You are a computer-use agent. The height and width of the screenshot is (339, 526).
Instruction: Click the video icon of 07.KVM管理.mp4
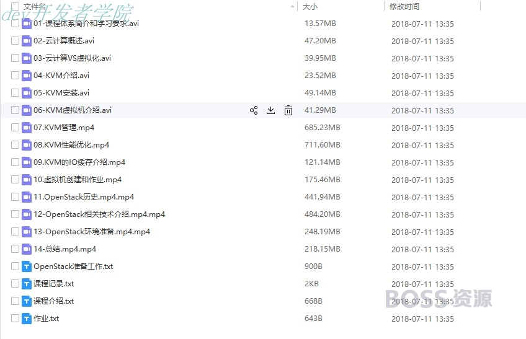(x=27, y=128)
